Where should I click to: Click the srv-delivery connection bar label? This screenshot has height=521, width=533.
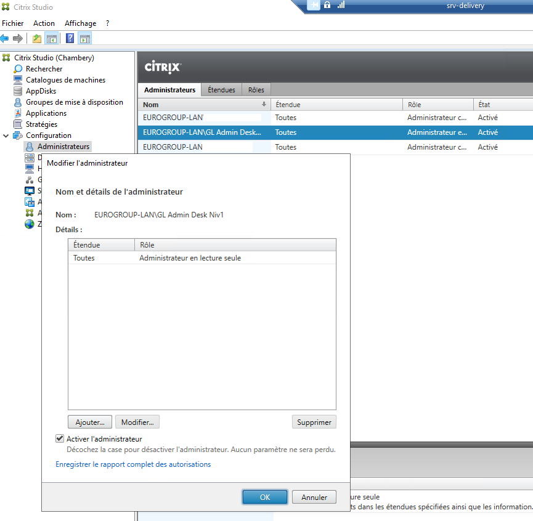(x=465, y=6)
